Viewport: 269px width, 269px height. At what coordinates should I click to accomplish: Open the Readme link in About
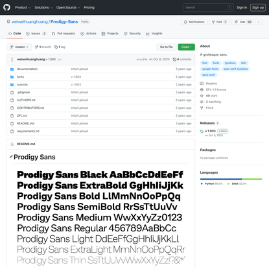point(209,84)
